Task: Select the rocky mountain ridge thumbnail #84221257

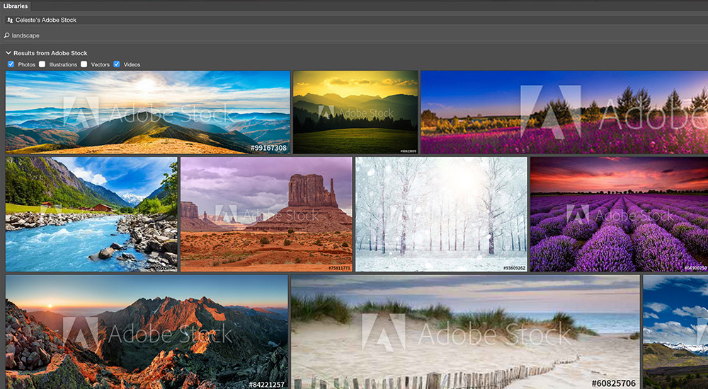Action: [147, 332]
